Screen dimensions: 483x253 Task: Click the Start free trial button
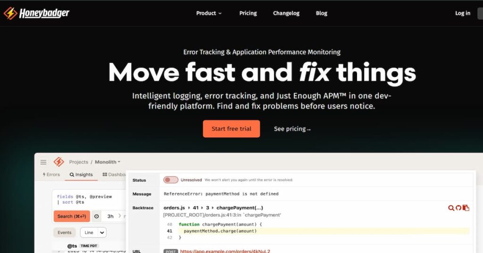[x=231, y=129]
